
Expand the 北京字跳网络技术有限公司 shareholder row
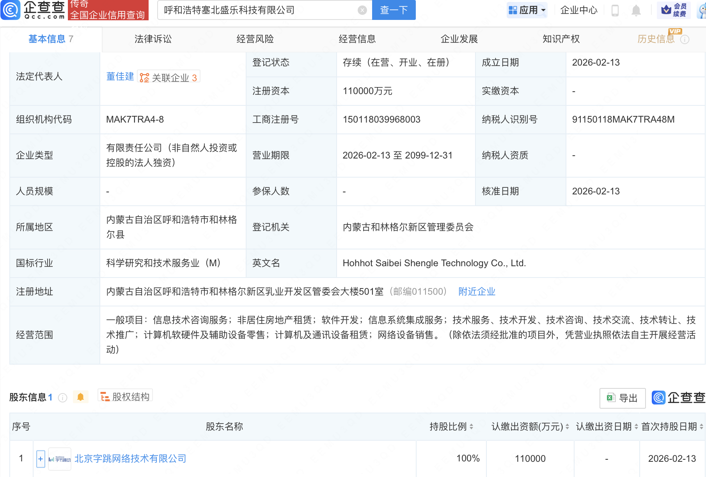coord(41,459)
